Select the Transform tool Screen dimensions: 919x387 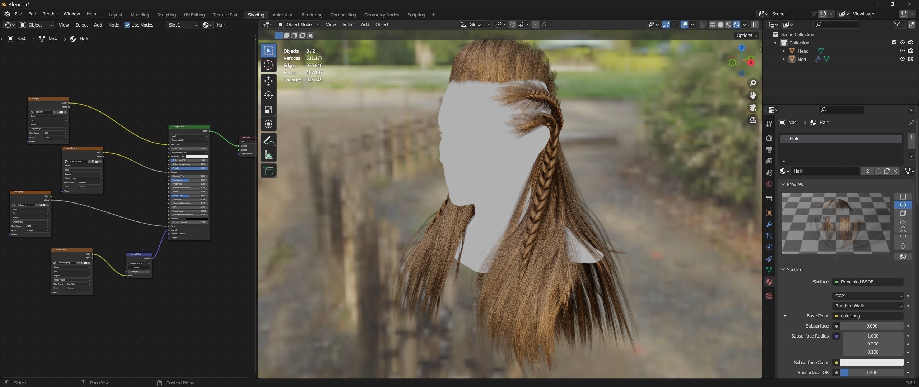coord(269,124)
